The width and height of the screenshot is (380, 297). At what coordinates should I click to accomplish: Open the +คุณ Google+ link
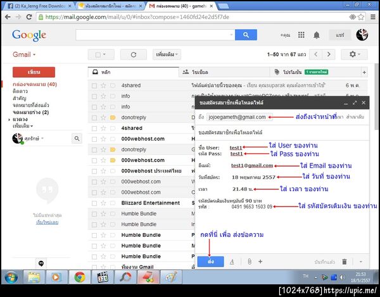tap(285, 35)
